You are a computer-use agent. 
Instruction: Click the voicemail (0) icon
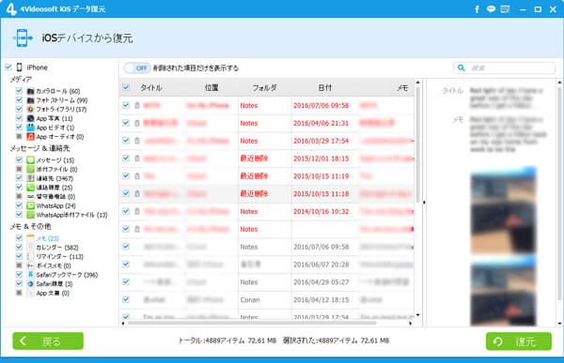[x=31, y=196]
